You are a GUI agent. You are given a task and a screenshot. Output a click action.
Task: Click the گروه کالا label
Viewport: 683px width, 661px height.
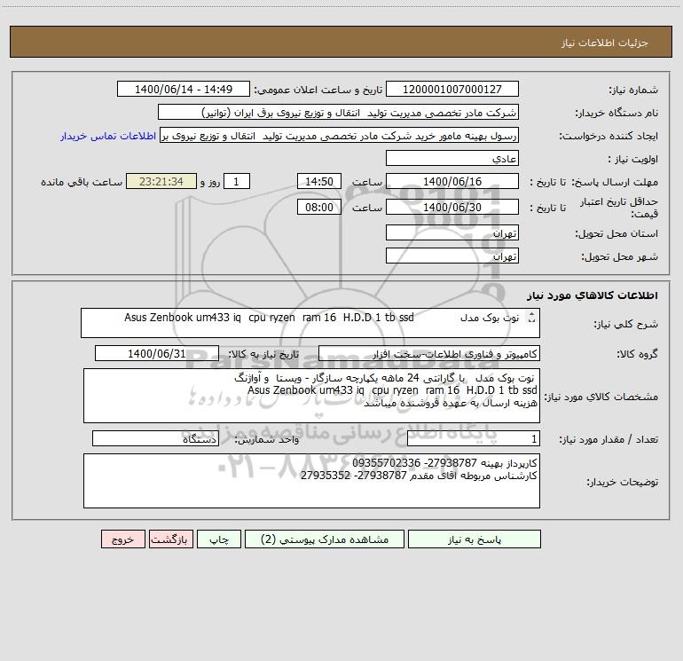[x=637, y=354]
